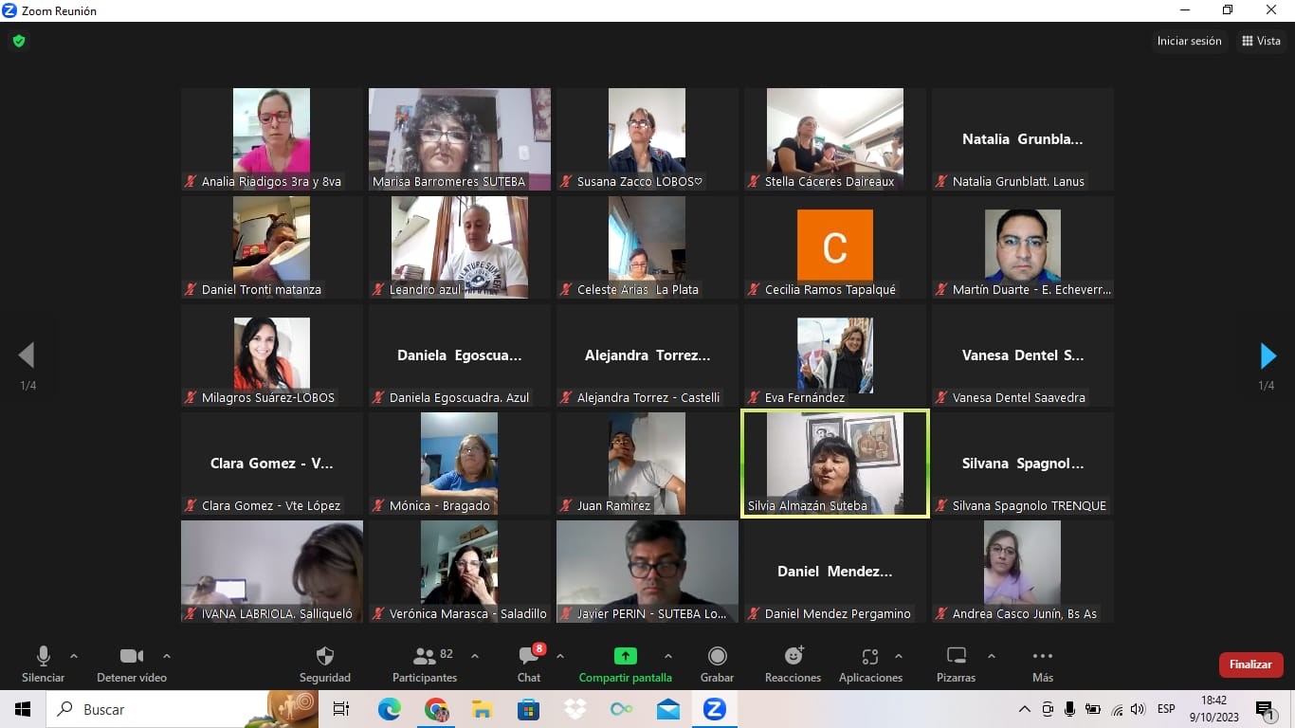Expand share options arrow beside Compartir pantalla
Image resolution: width=1295 pixels, height=728 pixels.
pos(668,656)
